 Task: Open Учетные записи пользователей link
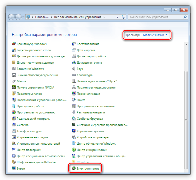click(x=38, y=144)
